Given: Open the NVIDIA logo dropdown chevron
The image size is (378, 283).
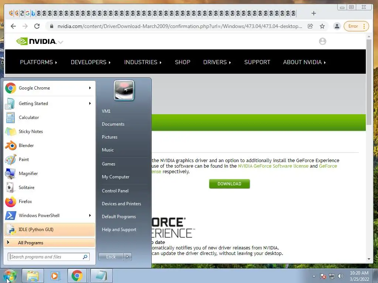Looking at the screenshot, I should click(61, 42).
